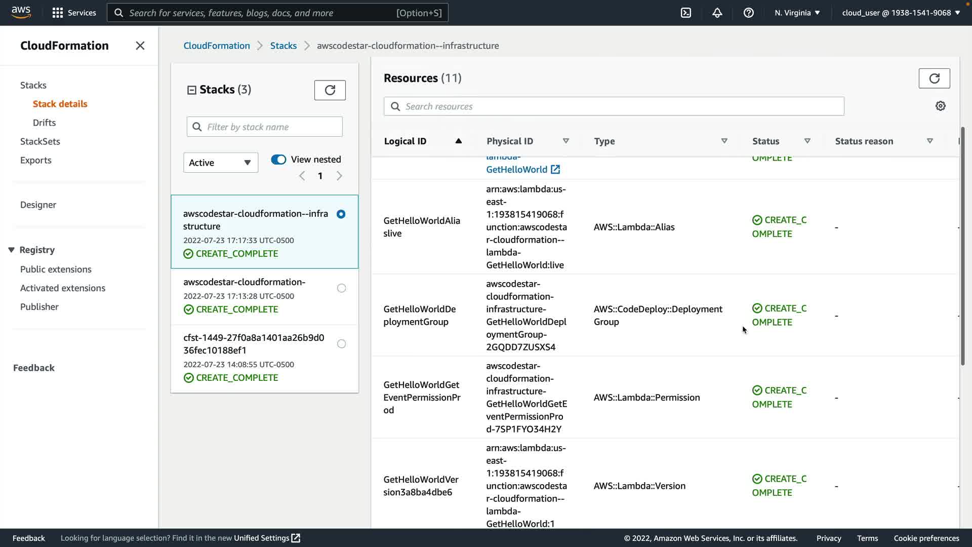Open Drifts in the sidebar
Viewport: 972px width, 547px height.
tap(44, 123)
